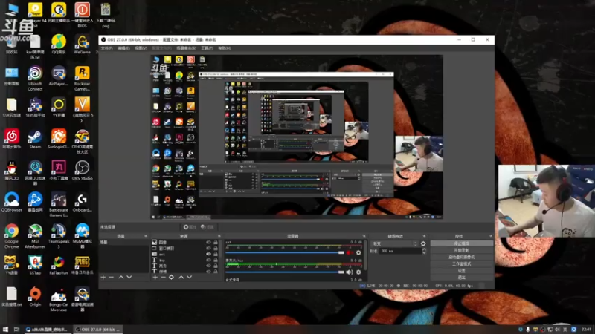595x334 pixels.
Task: Open Settings from the Controls panel
Action: click(x=461, y=271)
